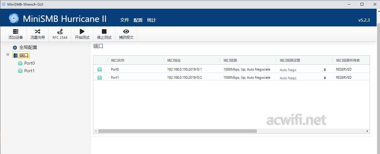The height and width of the screenshot is (154, 380).
Task: Click Port0 link status 1000Mbps cell
Action: coord(247,69)
